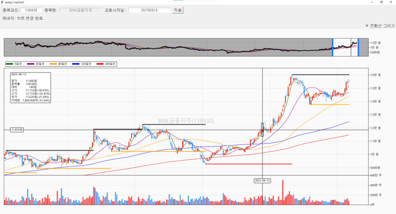Click the 조회시작일 date field 20150918
The image size is (396, 214).
[x=149, y=10]
